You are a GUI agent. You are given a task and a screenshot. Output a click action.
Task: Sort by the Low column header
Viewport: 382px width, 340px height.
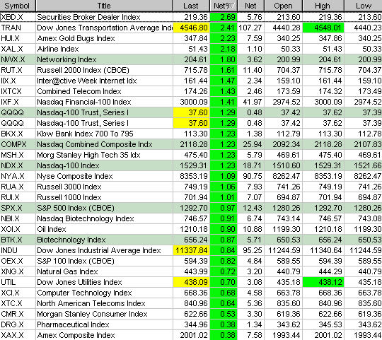363,6
